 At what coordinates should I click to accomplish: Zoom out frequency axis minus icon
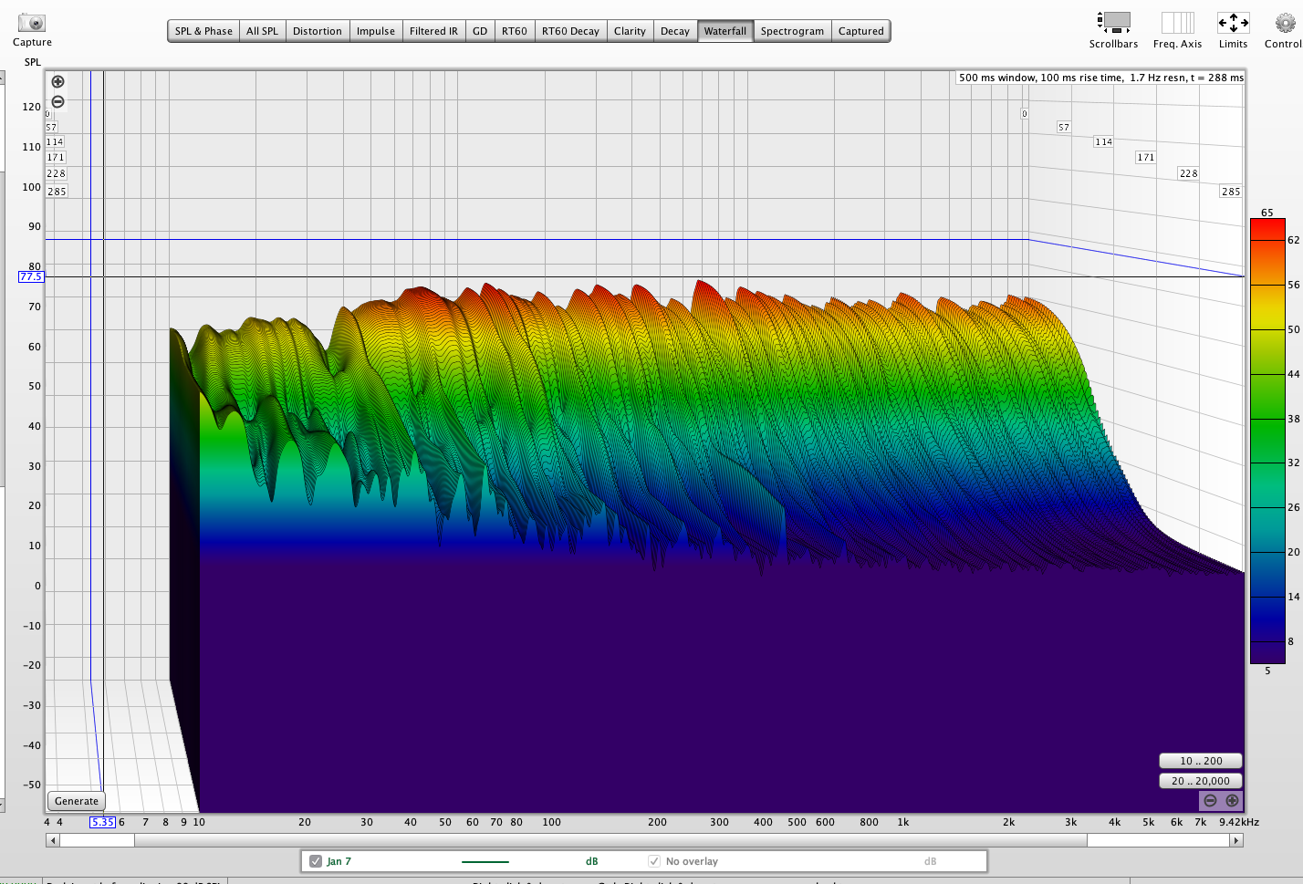click(x=1210, y=801)
